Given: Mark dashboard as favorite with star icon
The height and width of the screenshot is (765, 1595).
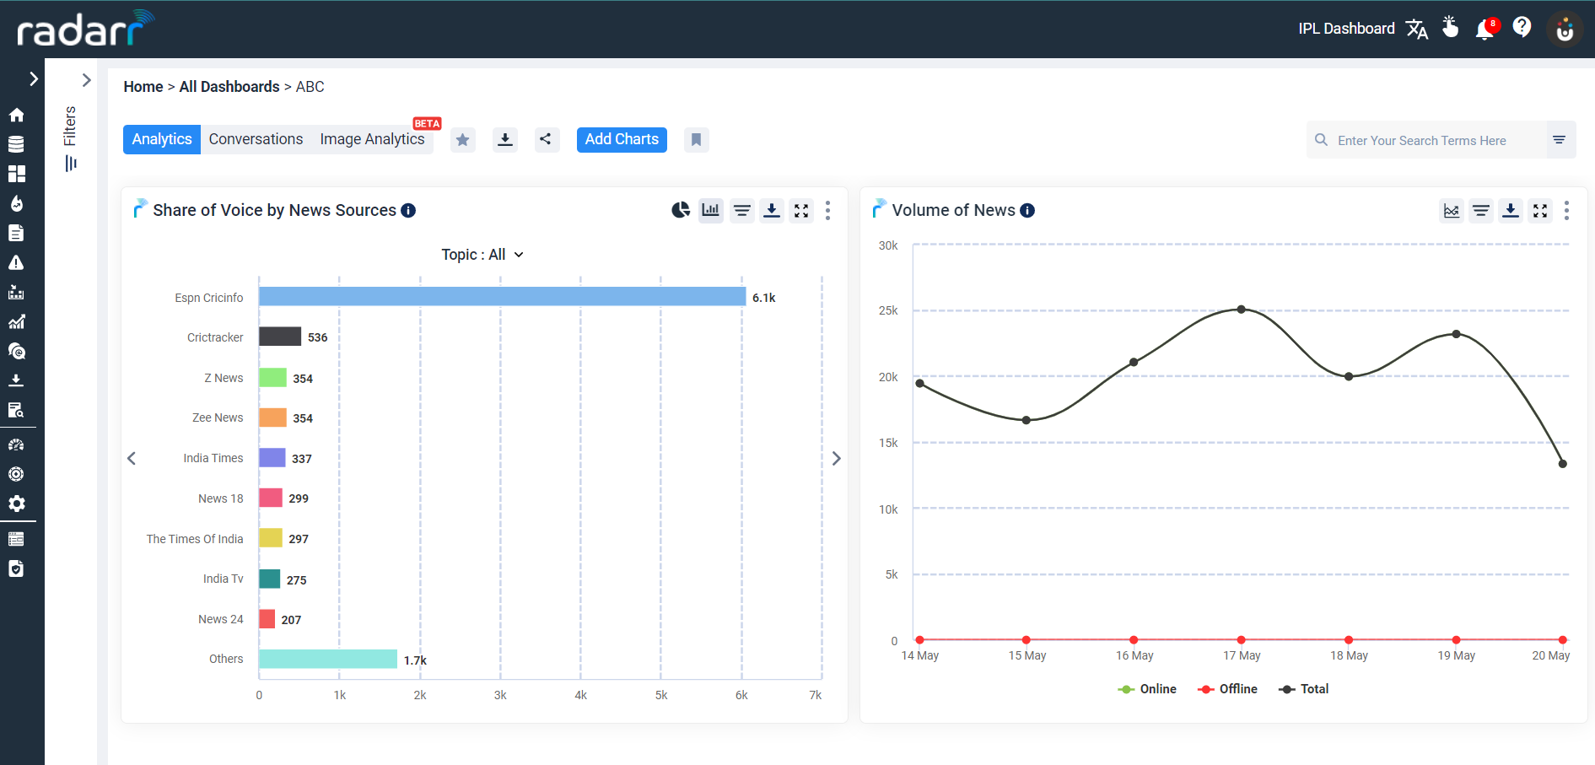Looking at the screenshot, I should (x=463, y=140).
